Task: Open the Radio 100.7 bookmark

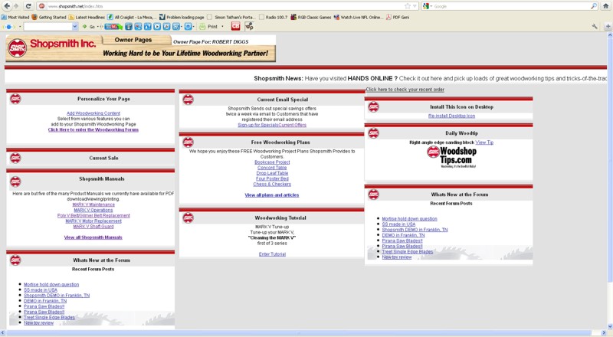Action: pos(273,17)
